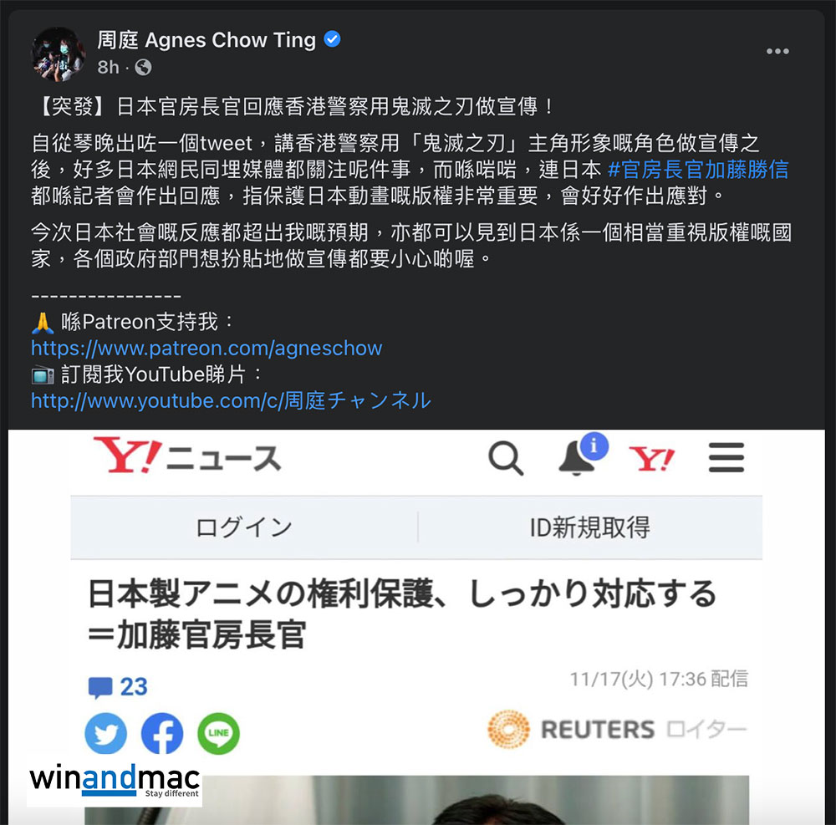836x825 pixels.
Task: Open the 23 comments bubble
Action: [x=118, y=687]
